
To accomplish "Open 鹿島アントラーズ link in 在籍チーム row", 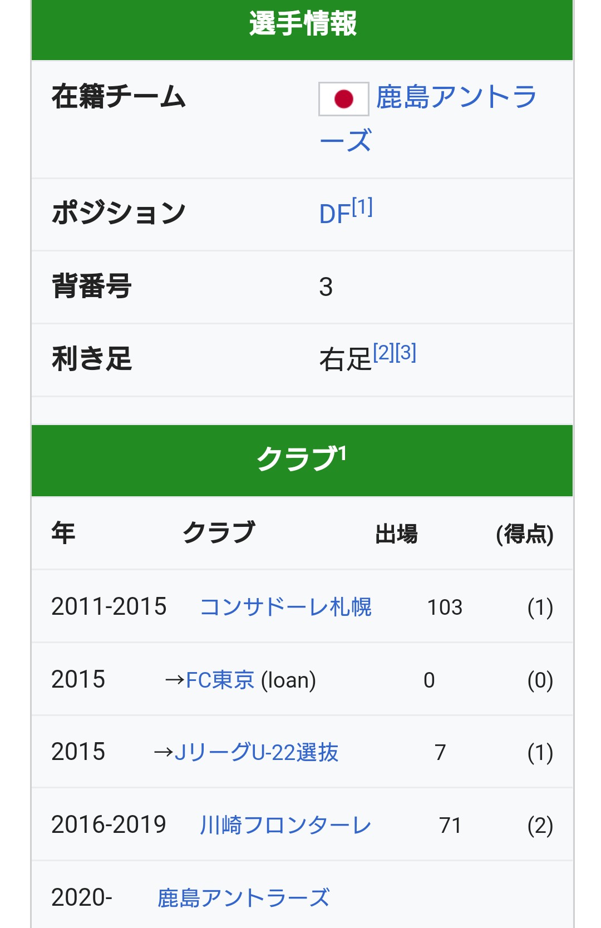I will tap(456, 97).
